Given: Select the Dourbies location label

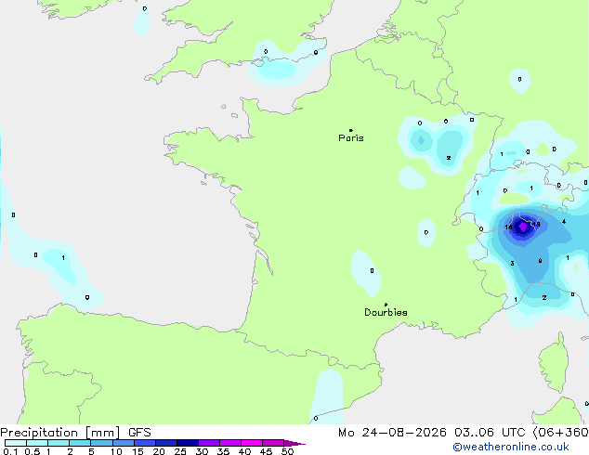Looking at the screenshot, I should (x=386, y=312).
